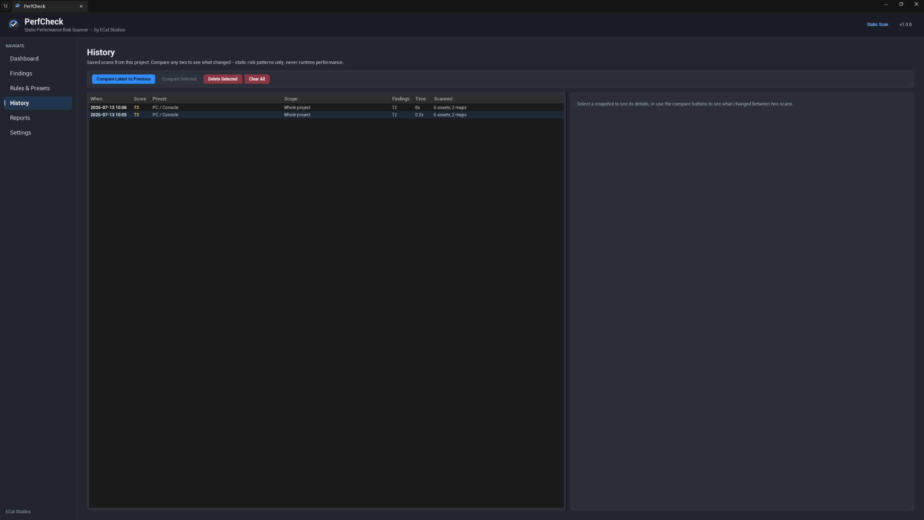Click the 0s time cell

417,108
